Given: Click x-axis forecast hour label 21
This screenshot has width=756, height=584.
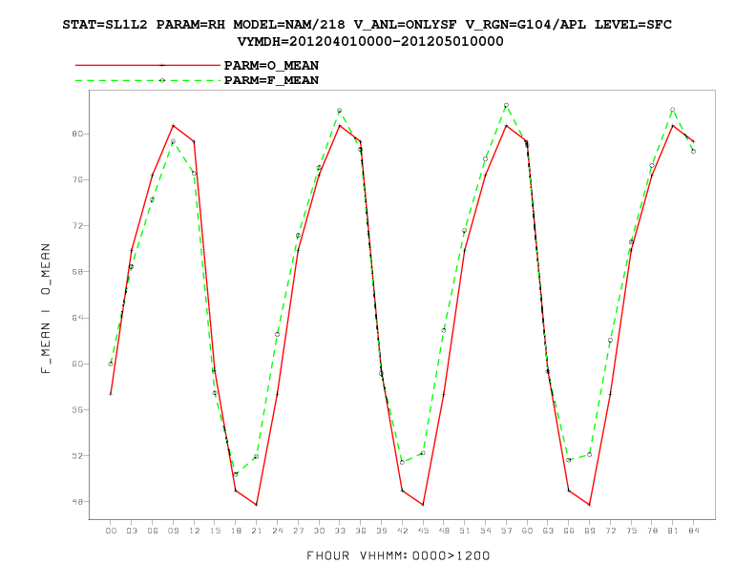Looking at the screenshot, I should point(257,531).
